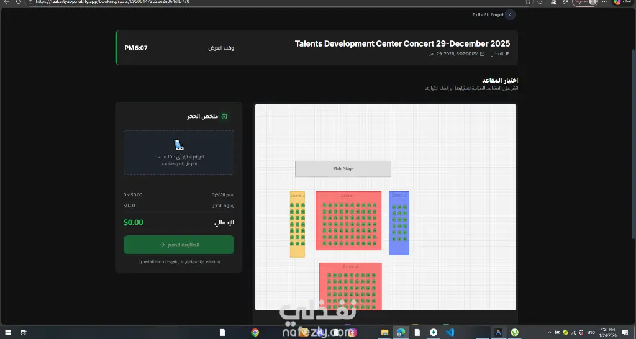Click the Zone 3 label in the blue area
636x339 pixels.
click(x=399, y=196)
